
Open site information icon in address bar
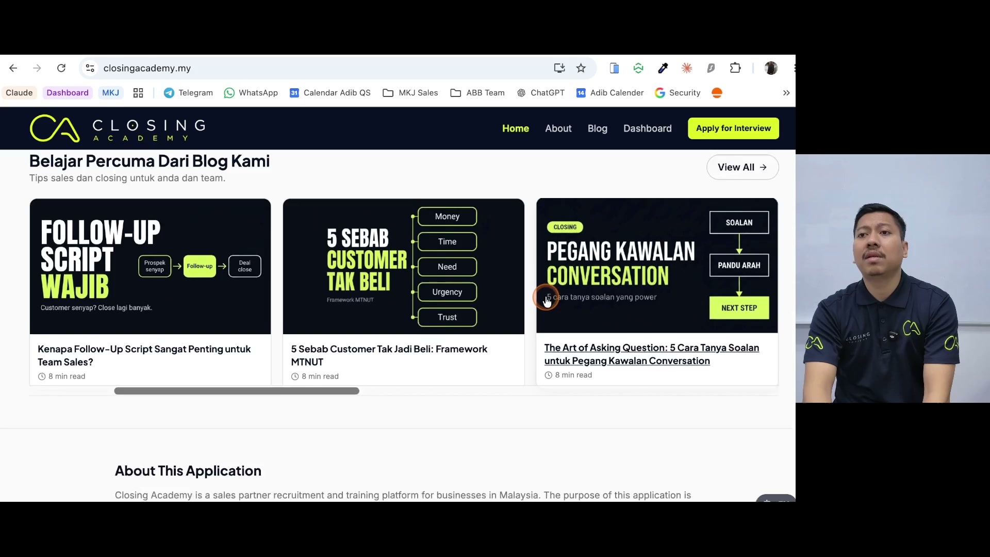pos(90,68)
